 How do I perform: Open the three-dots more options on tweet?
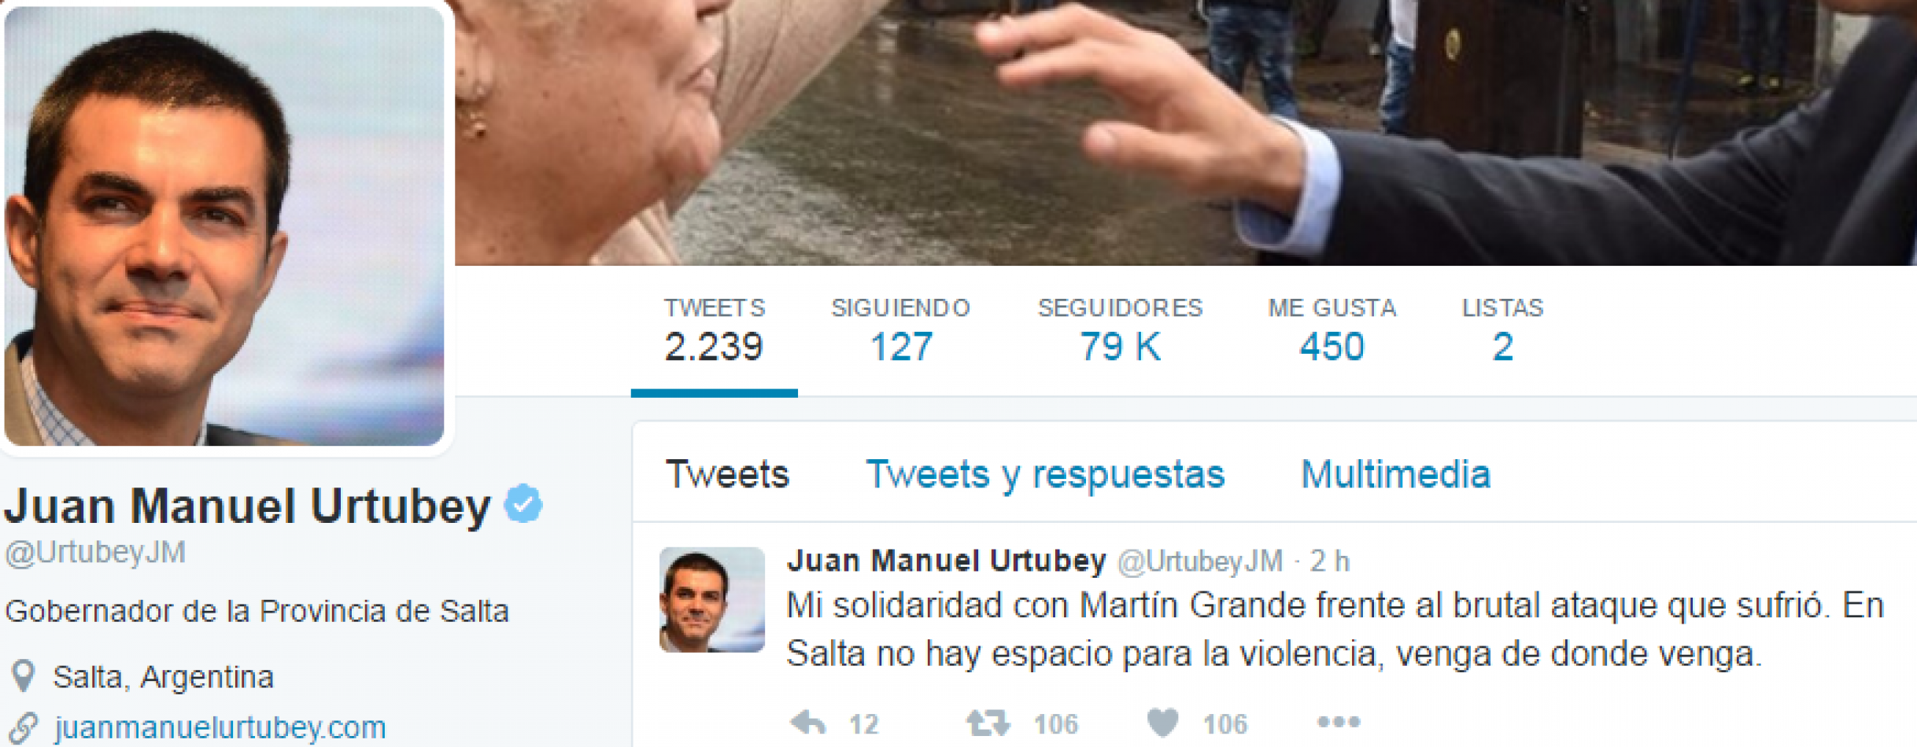1339,721
